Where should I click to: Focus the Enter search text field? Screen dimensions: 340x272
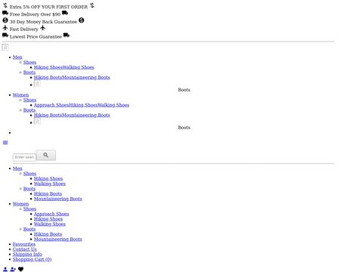(x=24, y=157)
